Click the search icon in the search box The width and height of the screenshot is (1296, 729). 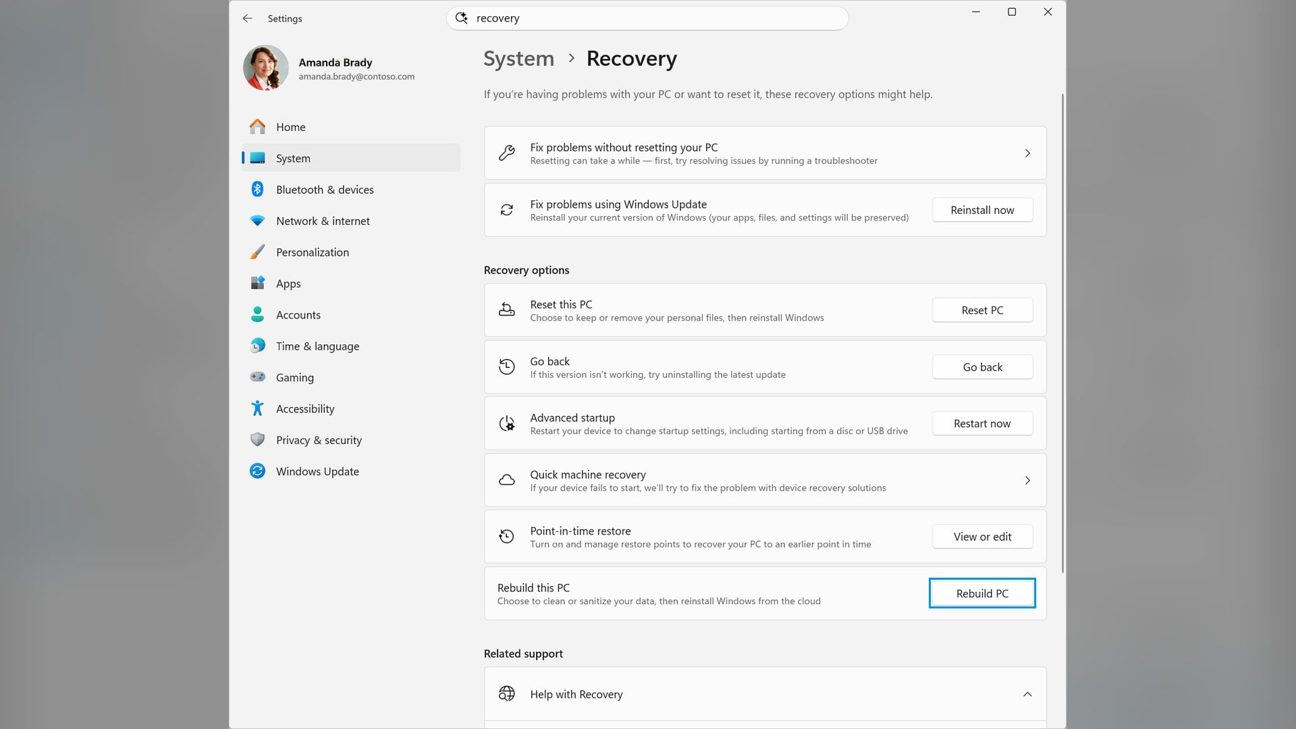tap(462, 18)
